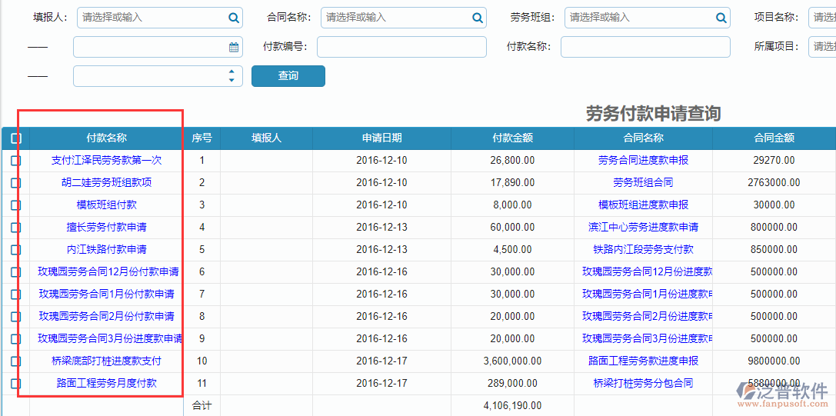This screenshot has height=416, width=836.
Task: Click search icon in 合同名称 field
Action: coord(478,18)
